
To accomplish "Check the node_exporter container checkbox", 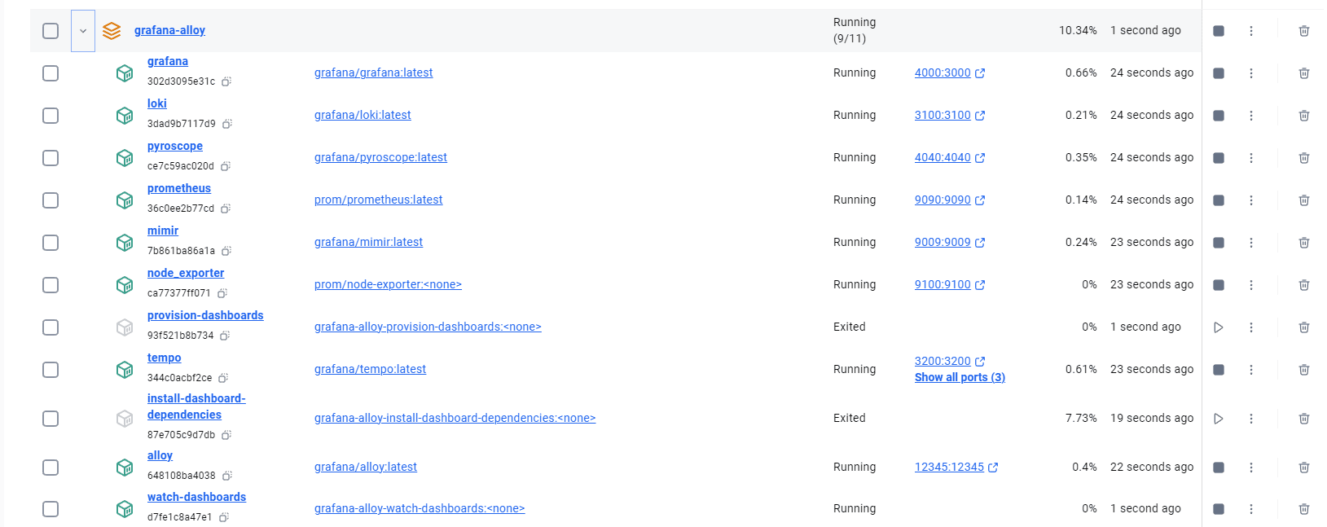I will 51,285.
